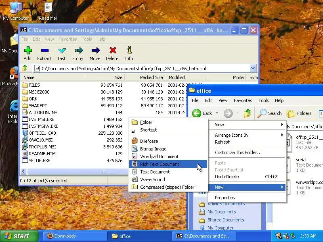
Task: Toggle Folders pane in office window
Action: 299,113
